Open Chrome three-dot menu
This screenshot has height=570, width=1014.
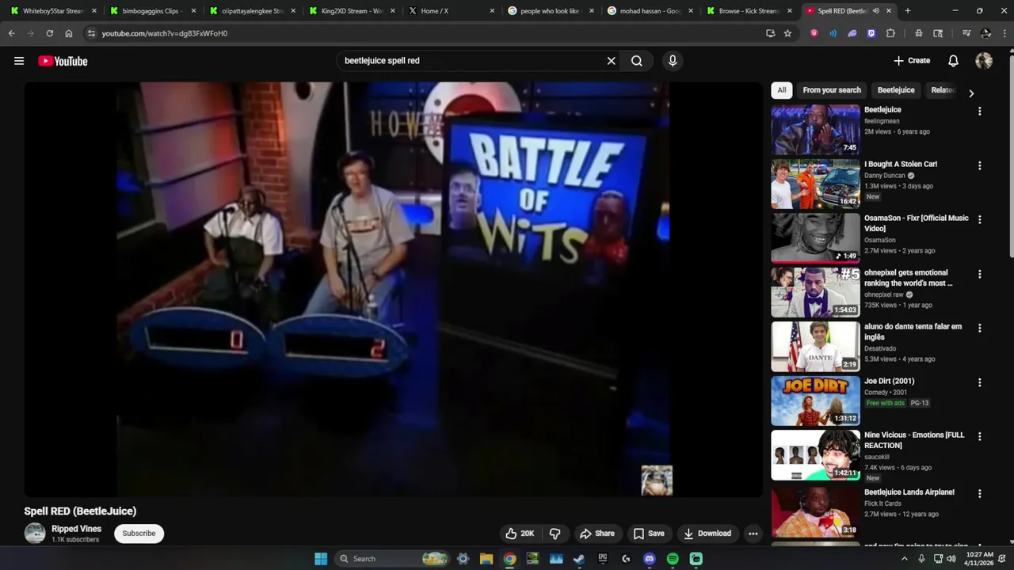tap(1004, 33)
